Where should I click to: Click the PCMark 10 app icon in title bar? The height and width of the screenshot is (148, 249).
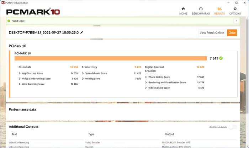3,3
